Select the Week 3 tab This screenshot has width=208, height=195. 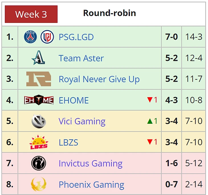coord(31,14)
